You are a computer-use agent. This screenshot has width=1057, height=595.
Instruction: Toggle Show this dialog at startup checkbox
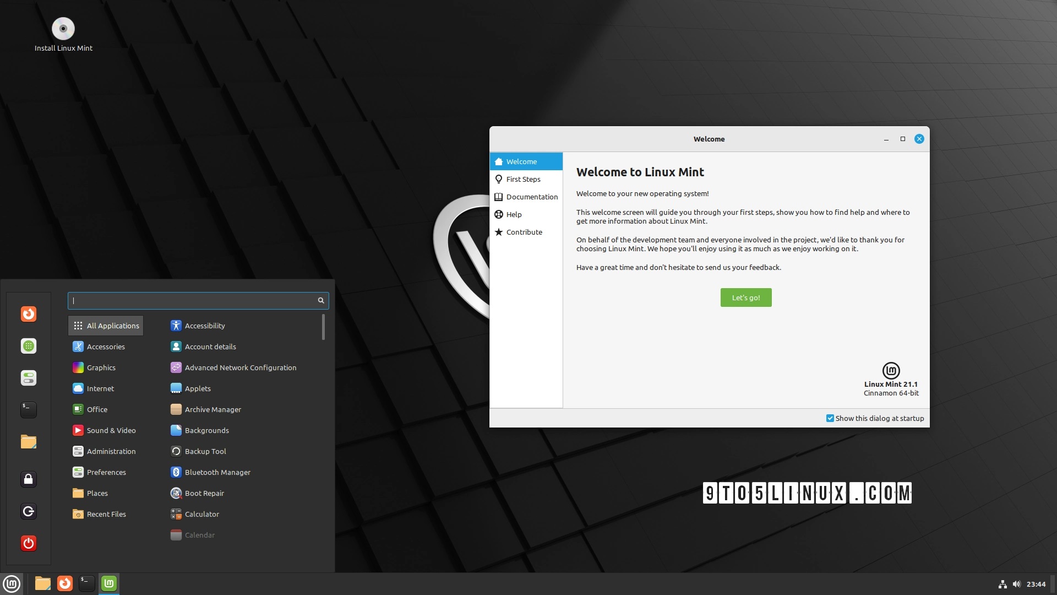pos(830,419)
